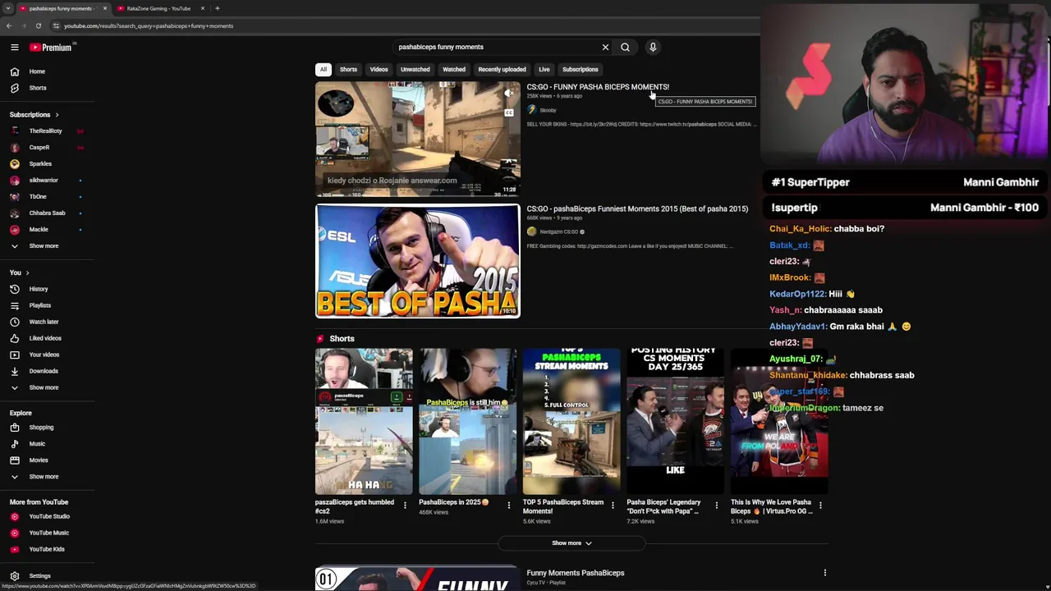The width and height of the screenshot is (1051, 591).
Task: Select the Subscriptions filter chip
Action: pyautogui.click(x=580, y=70)
